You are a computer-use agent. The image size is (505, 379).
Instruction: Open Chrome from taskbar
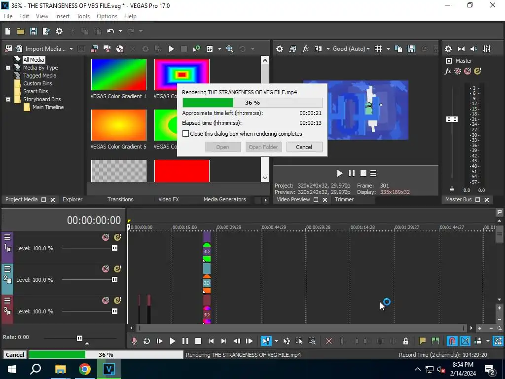click(85, 369)
